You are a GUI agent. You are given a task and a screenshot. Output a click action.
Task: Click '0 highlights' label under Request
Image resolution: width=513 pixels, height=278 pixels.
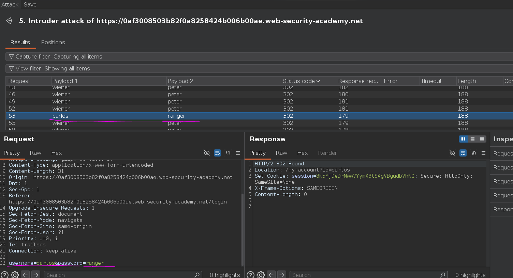click(225, 275)
